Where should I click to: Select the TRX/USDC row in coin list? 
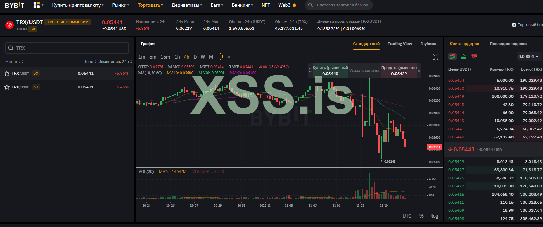[x=67, y=87]
